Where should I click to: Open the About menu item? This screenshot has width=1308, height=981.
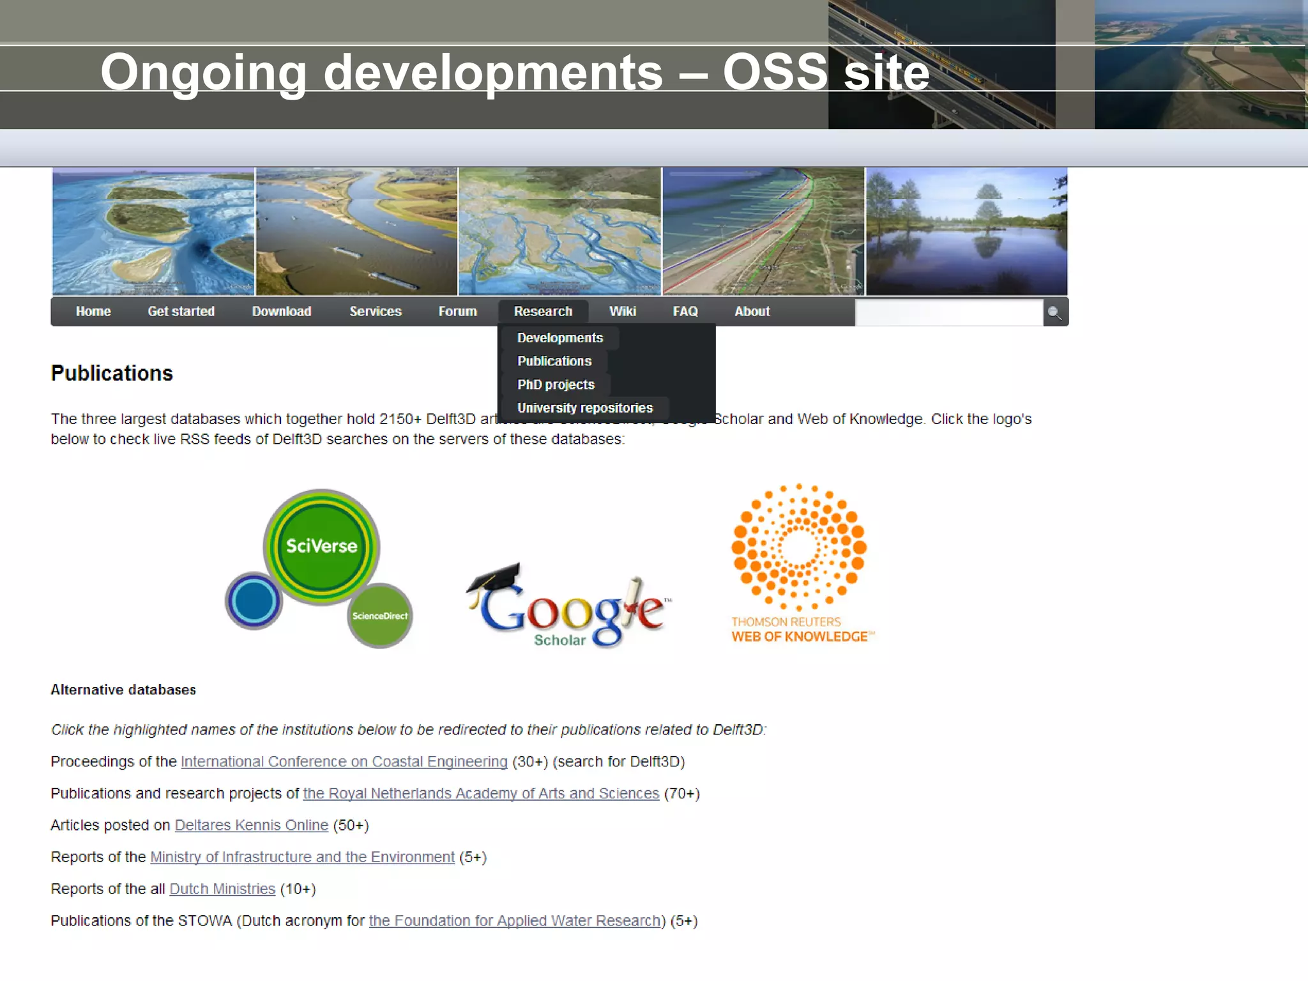[x=752, y=311]
